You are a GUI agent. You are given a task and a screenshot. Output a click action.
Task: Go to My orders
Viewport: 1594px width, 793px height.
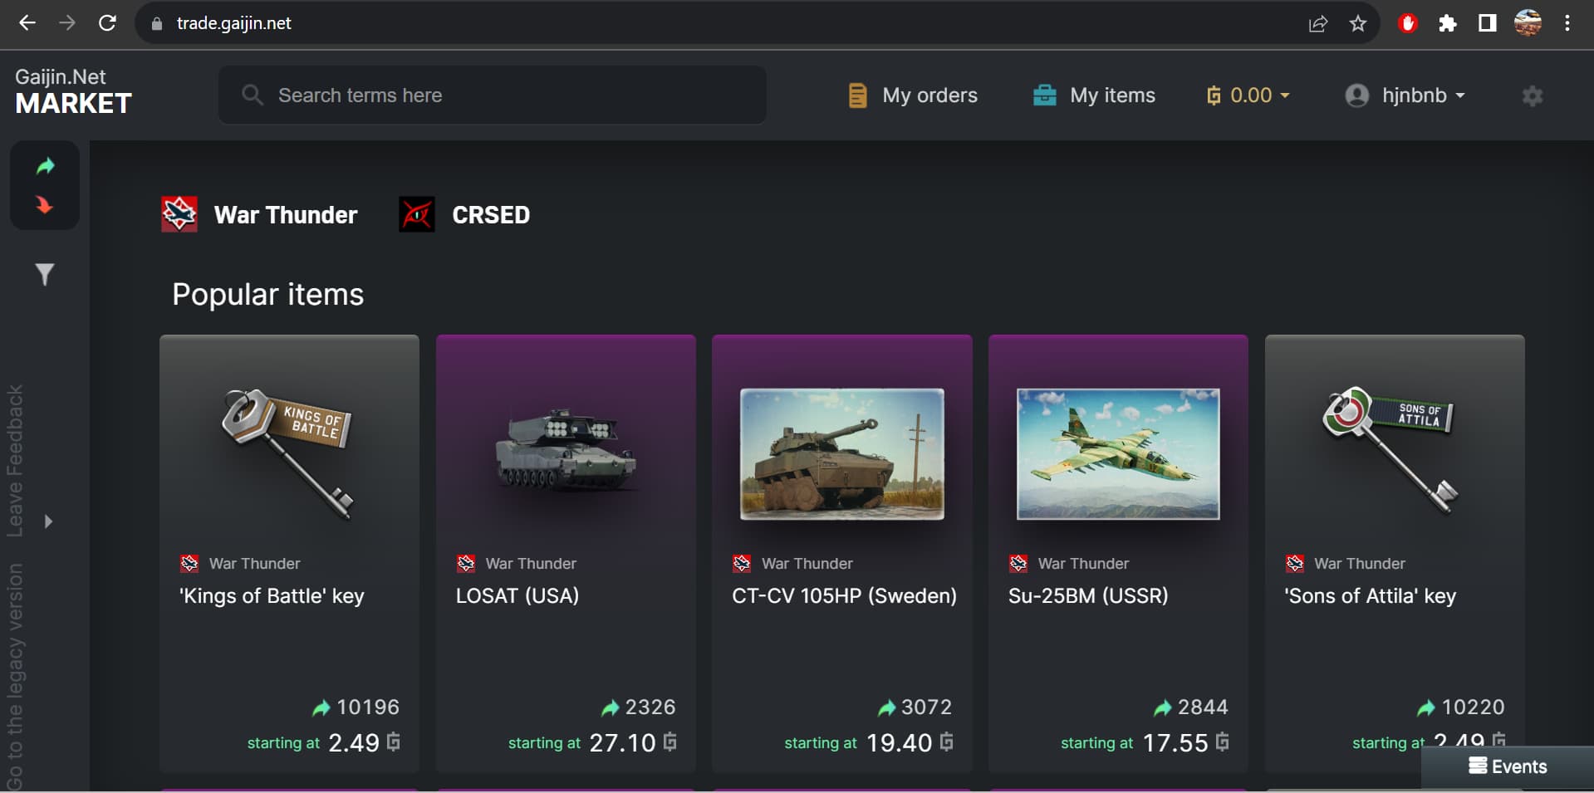point(913,95)
